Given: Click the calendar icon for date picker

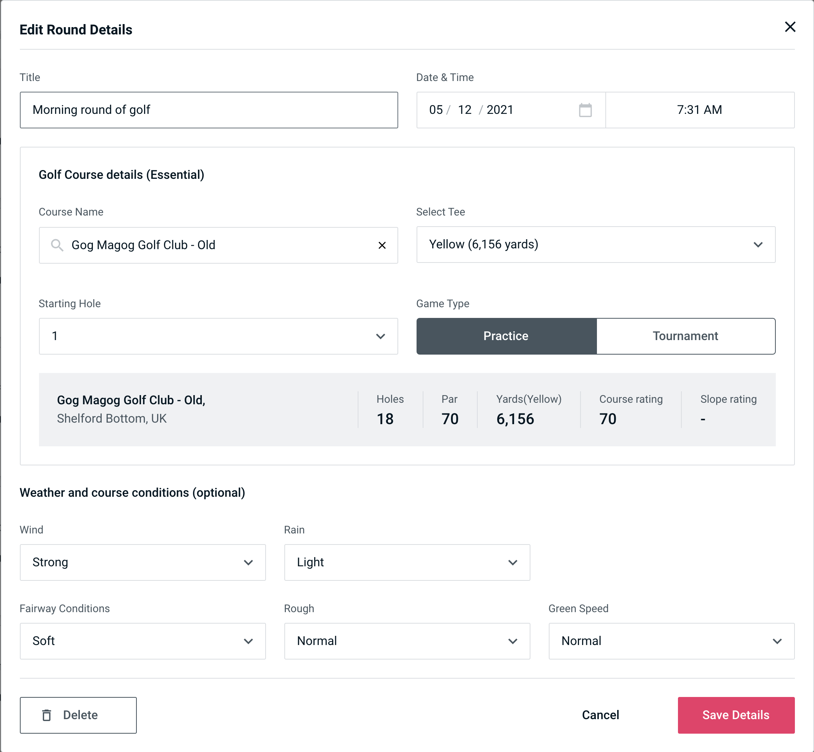Looking at the screenshot, I should [586, 109].
